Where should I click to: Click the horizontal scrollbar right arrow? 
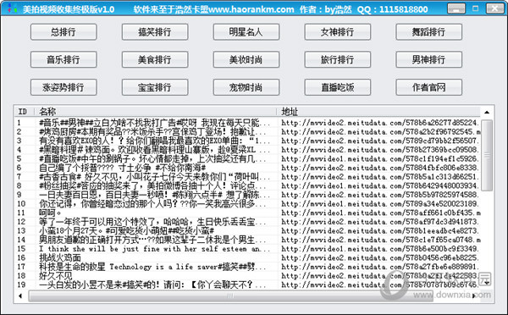click(474, 296)
